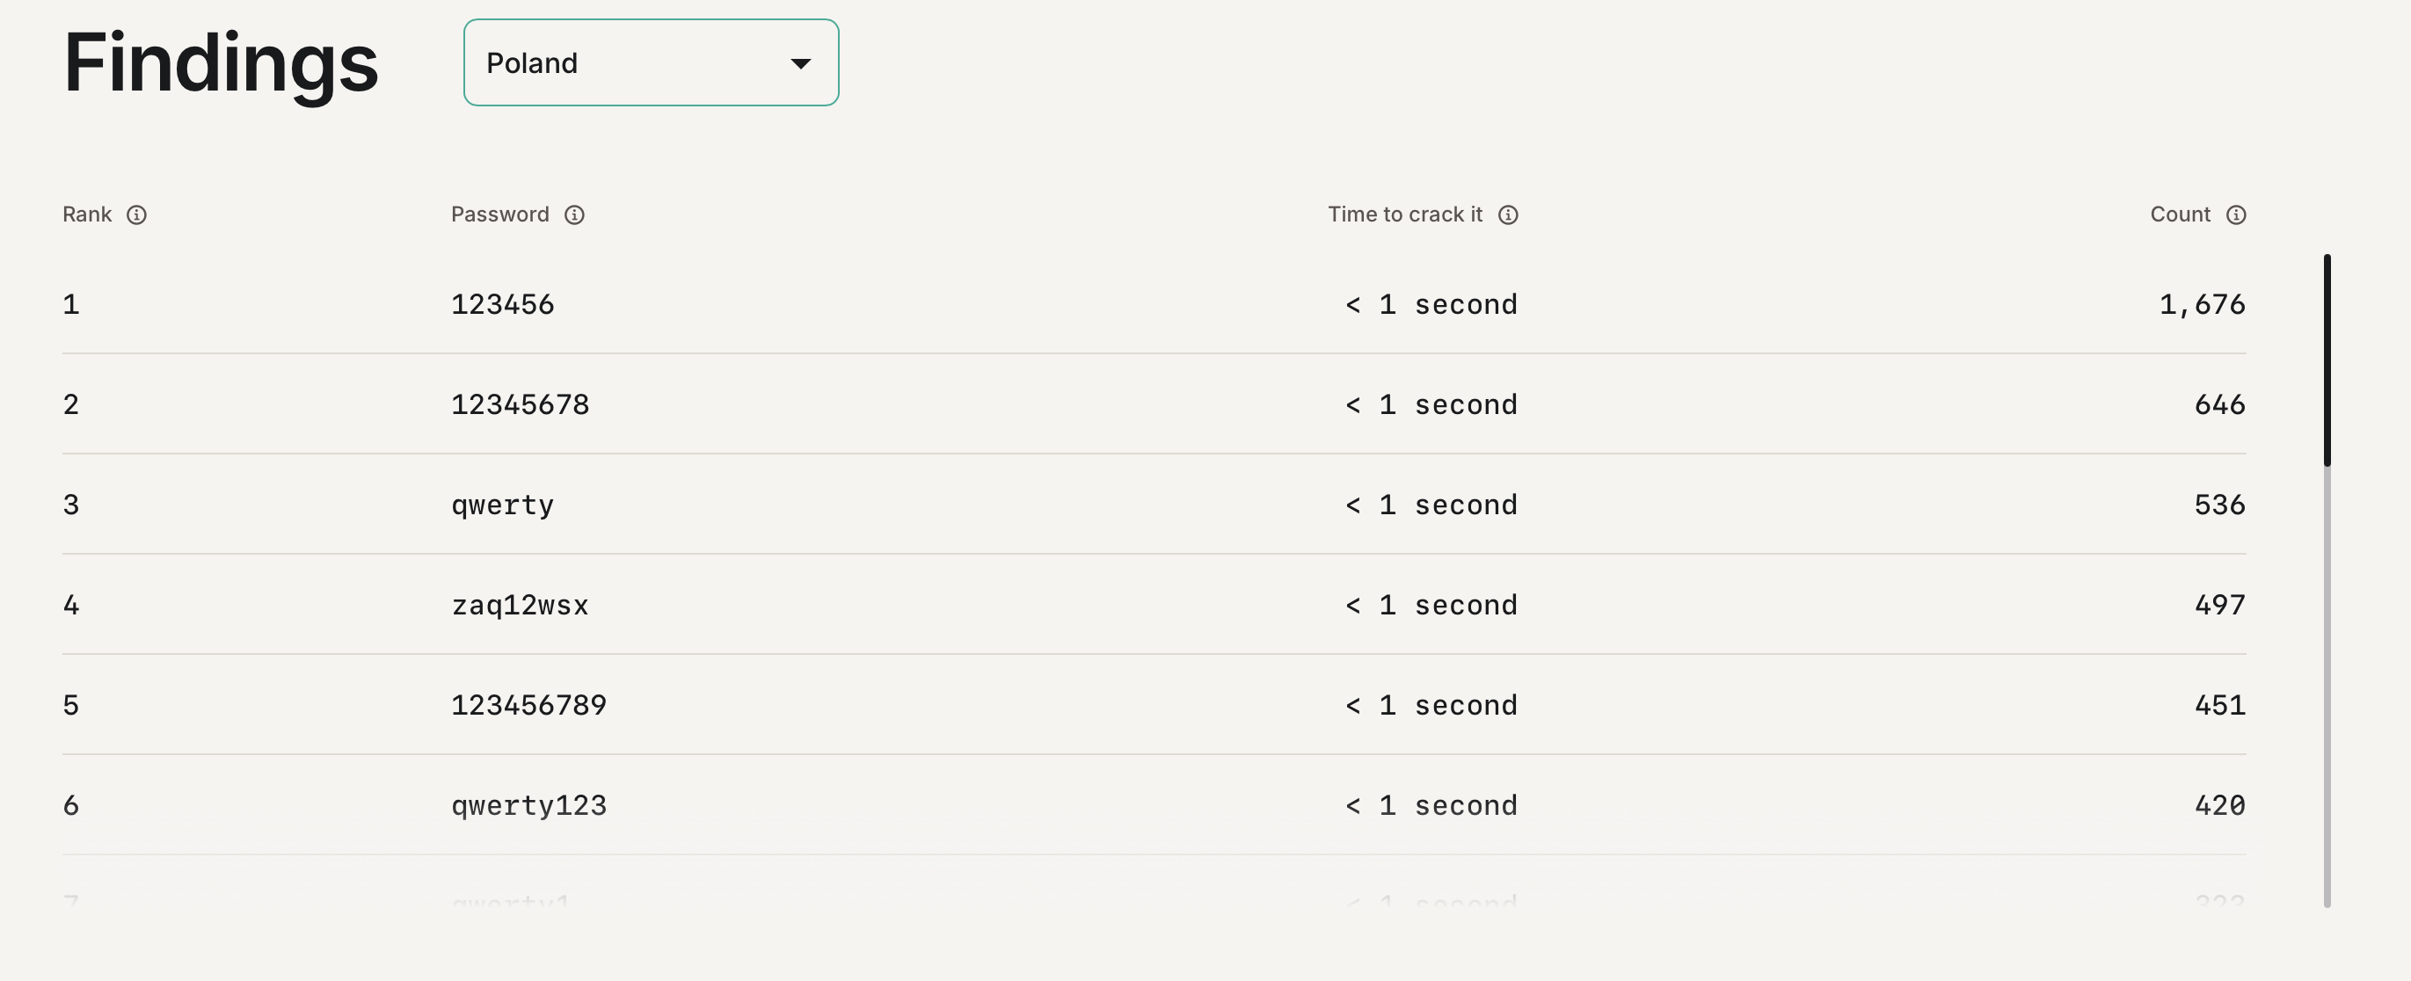Click the info icon next to Time to crack it
This screenshot has height=981, width=2411.
pos(1508,214)
